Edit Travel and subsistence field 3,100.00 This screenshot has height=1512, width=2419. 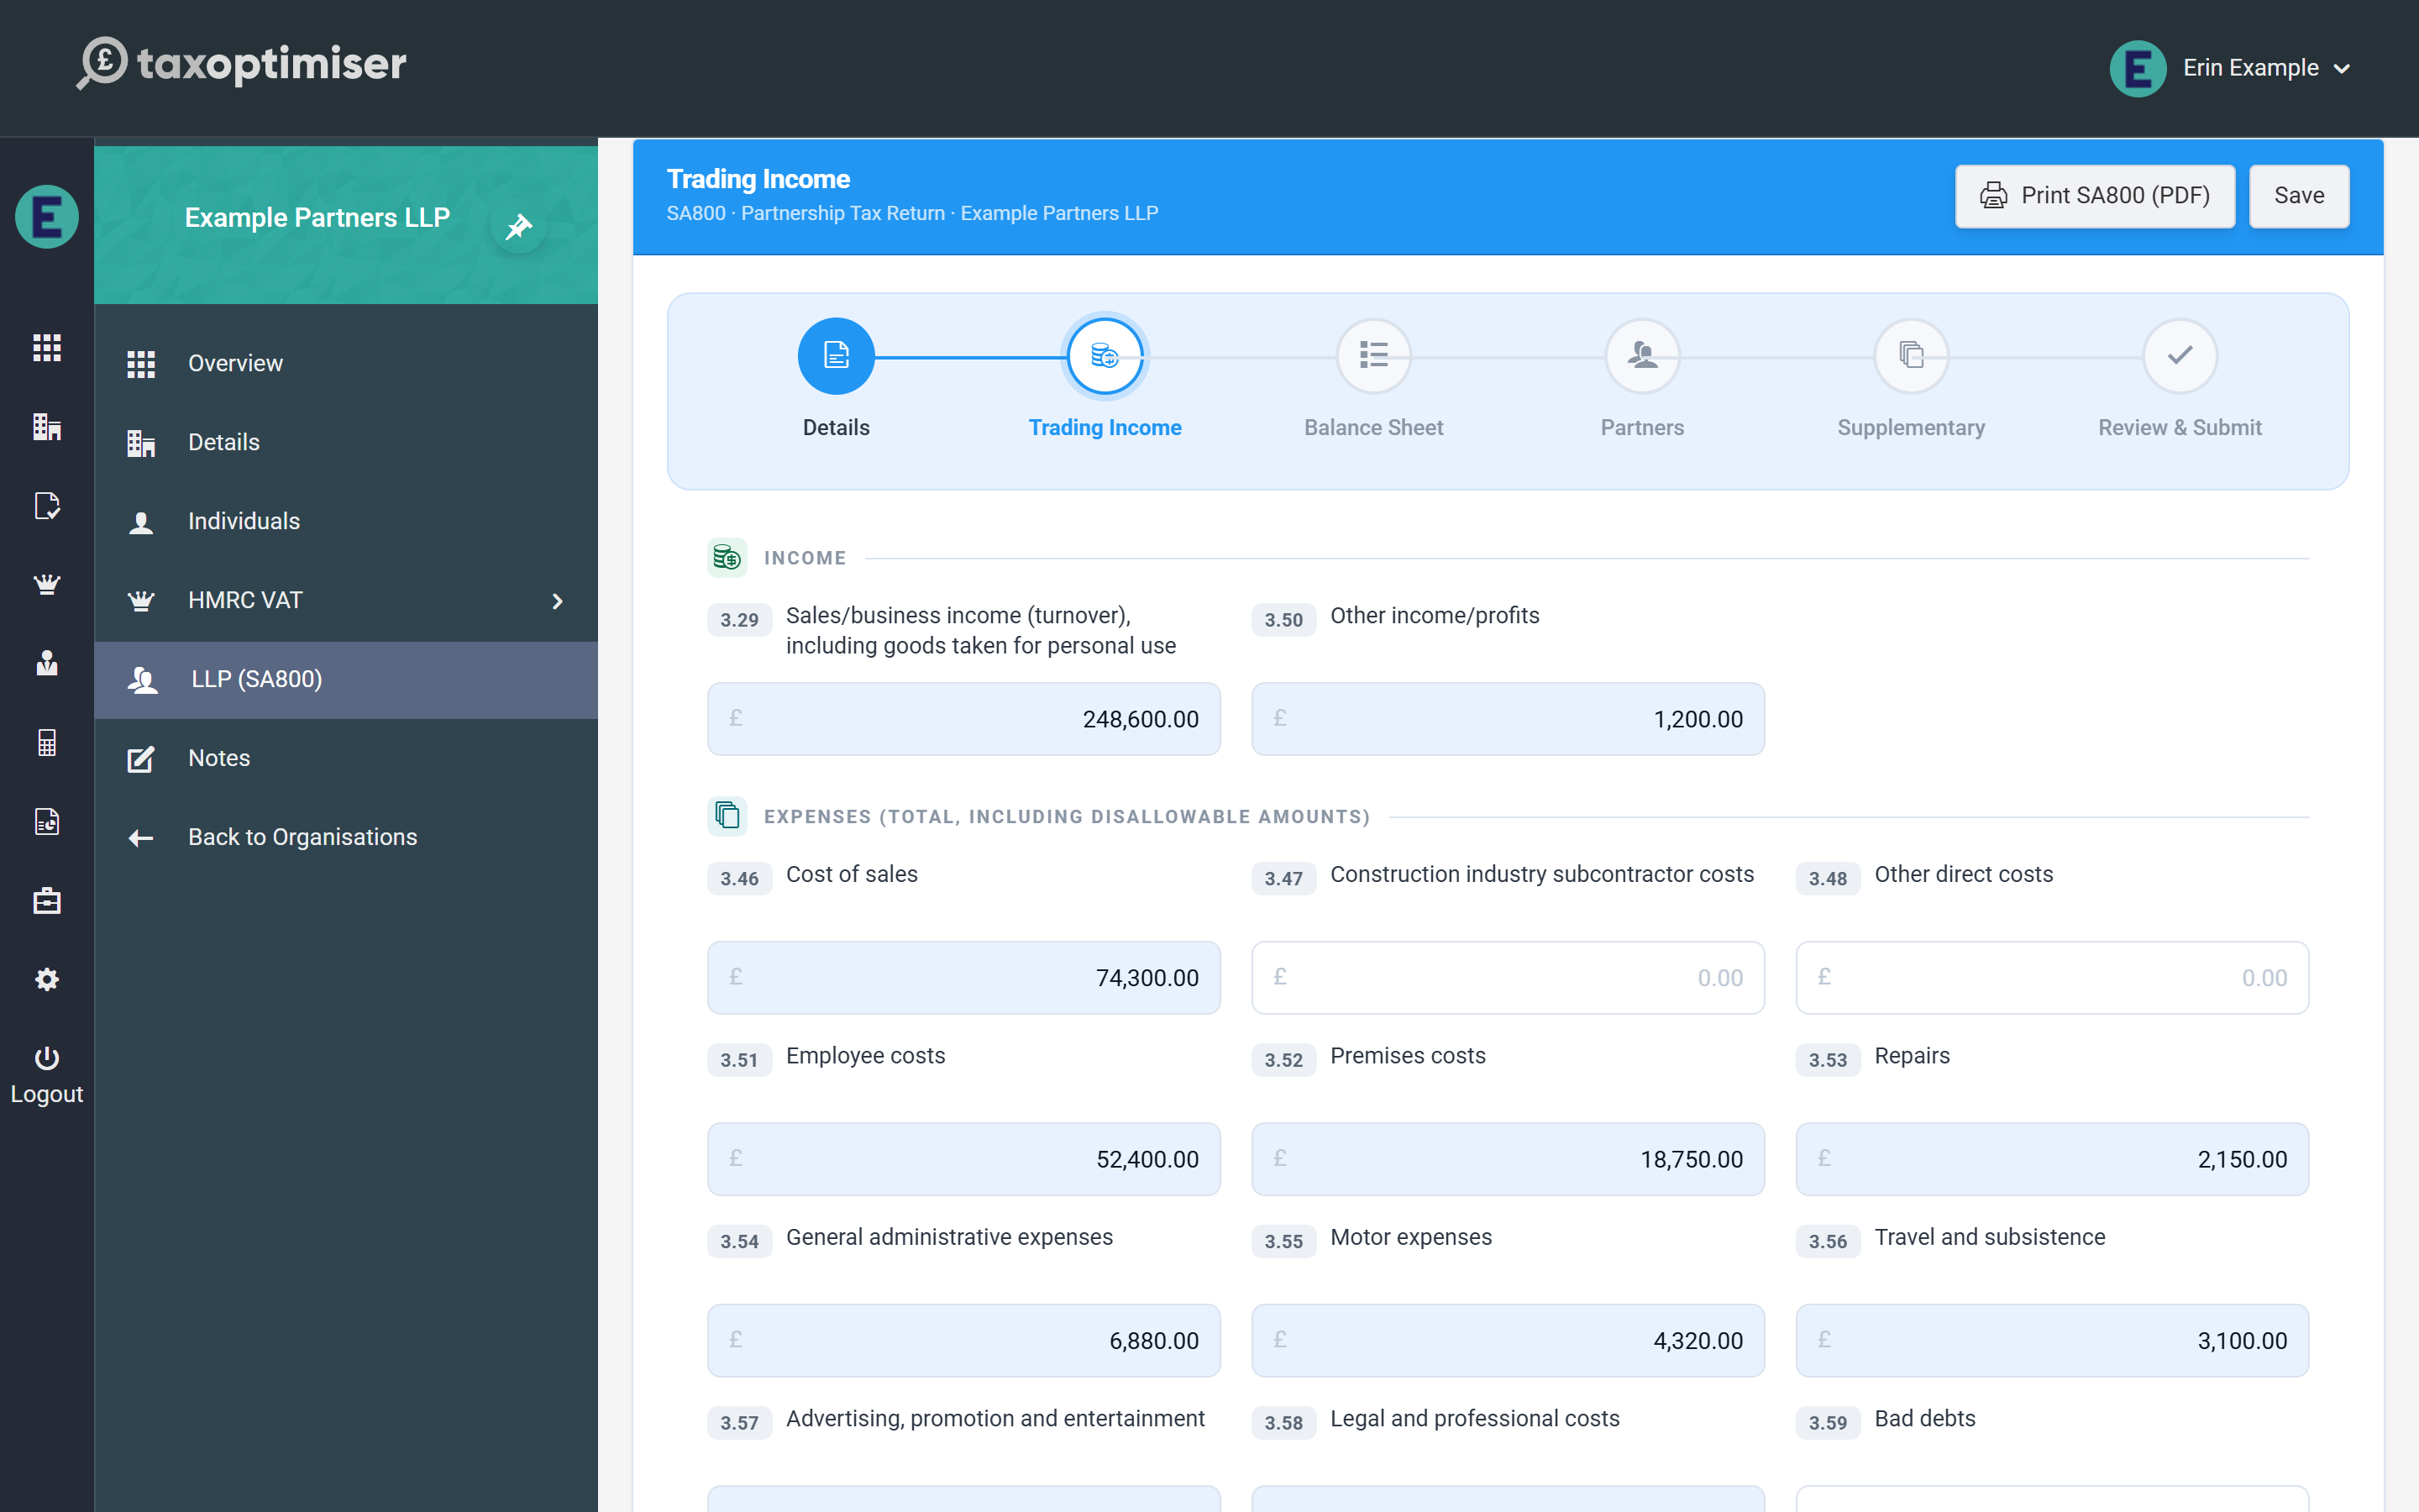pos(2052,1340)
